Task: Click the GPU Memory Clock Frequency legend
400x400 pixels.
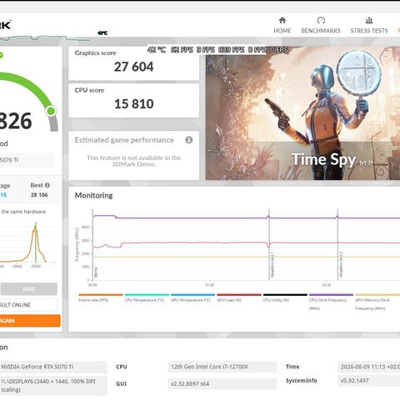Action: click(377, 302)
